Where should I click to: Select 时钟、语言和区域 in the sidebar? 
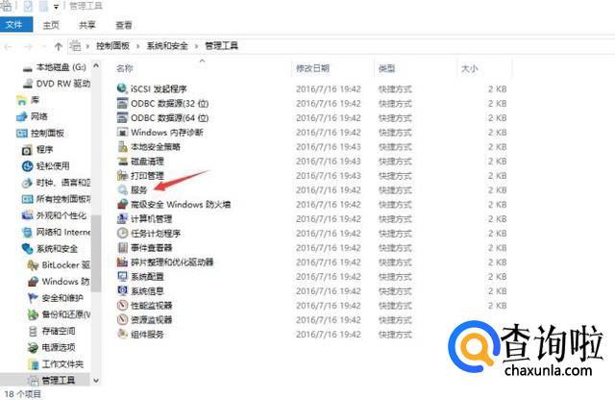pos(56,183)
